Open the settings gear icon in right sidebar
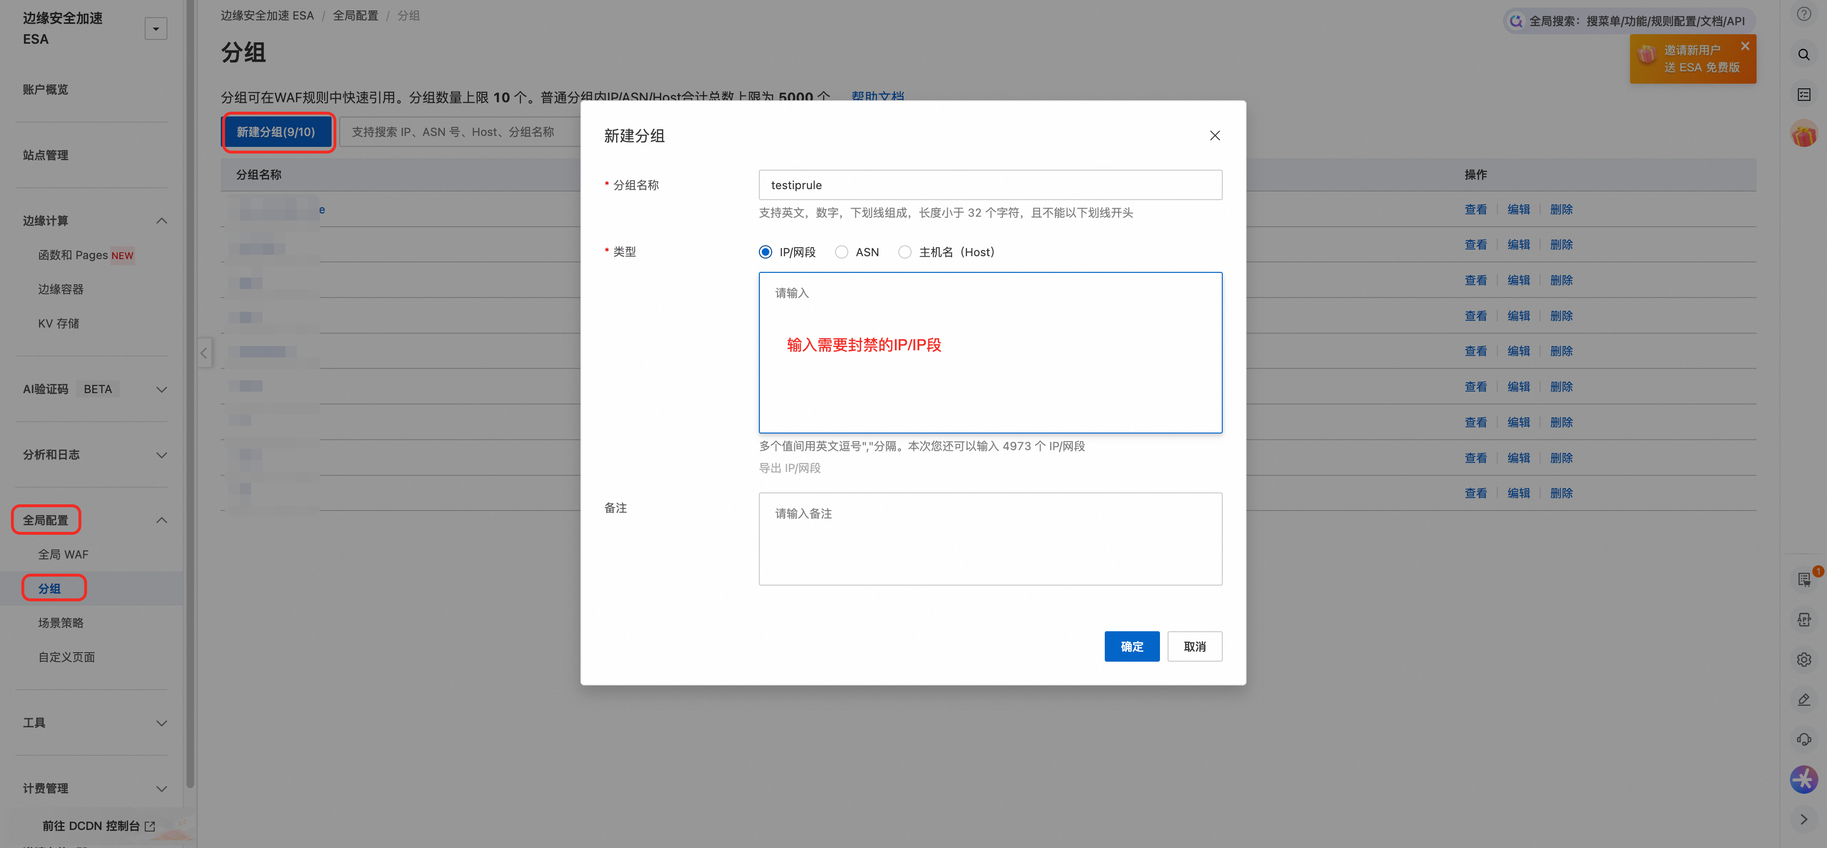Screen dimensions: 1827x848 pyautogui.click(x=1804, y=660)
